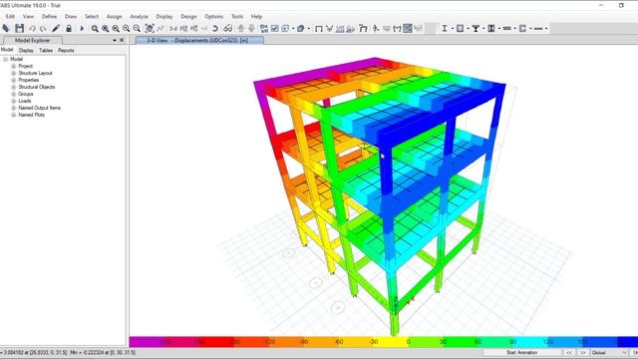The height and width of the screenshot is (359, 638).
Task: Move up in list arrow icon
Action: (x=241, y=29)
